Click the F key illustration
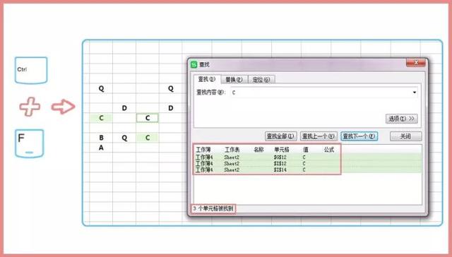This screenshot has height=257, width=452. coord(30,143)
